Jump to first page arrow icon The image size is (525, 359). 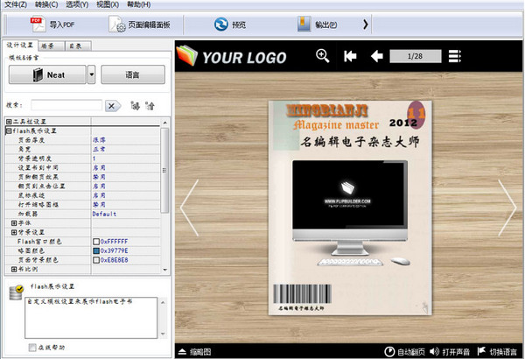click(350, 56)
